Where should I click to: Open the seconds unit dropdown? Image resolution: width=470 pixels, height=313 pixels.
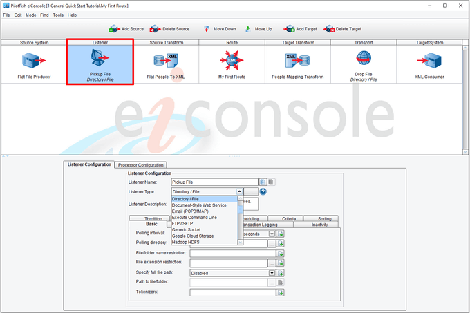(272, 234)
